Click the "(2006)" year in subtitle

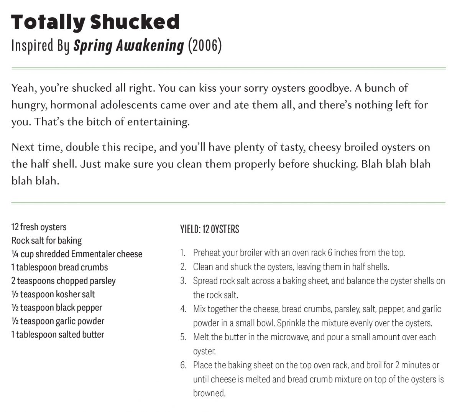pyautogui.click(x=205, y=46)
